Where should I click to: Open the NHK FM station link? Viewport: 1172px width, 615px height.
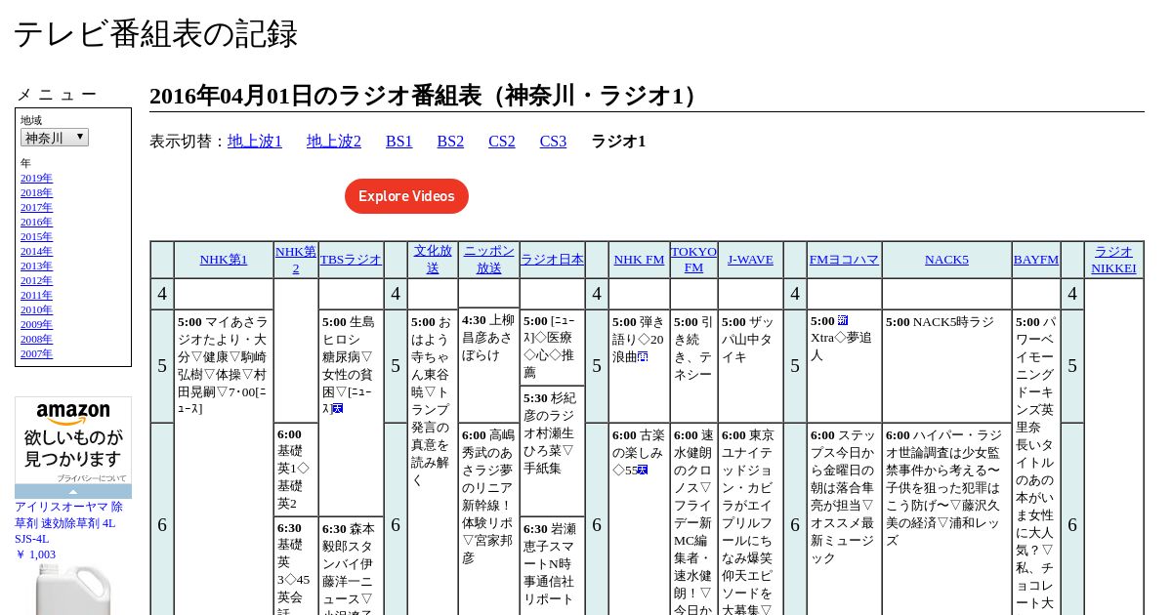tap(640, 260)
